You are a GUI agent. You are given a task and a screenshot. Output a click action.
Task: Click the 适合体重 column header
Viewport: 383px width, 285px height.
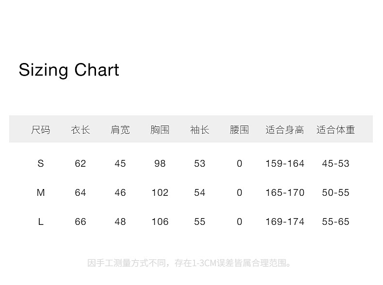[x=335, y=130]
